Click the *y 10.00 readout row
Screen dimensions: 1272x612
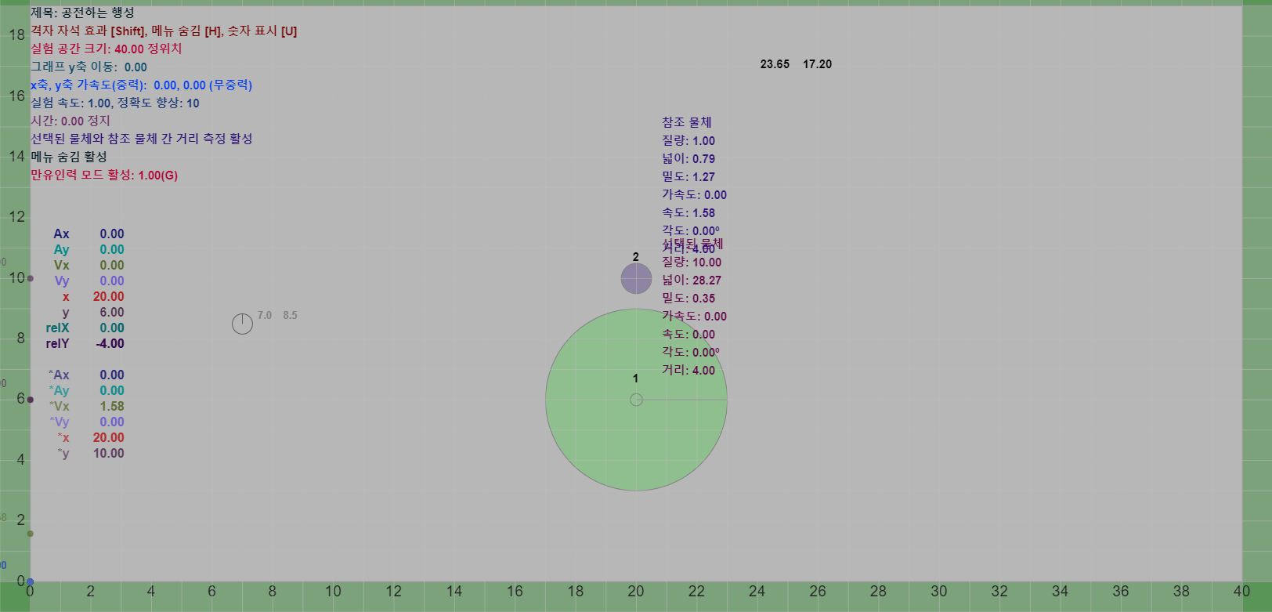click(x=90, y=453)
